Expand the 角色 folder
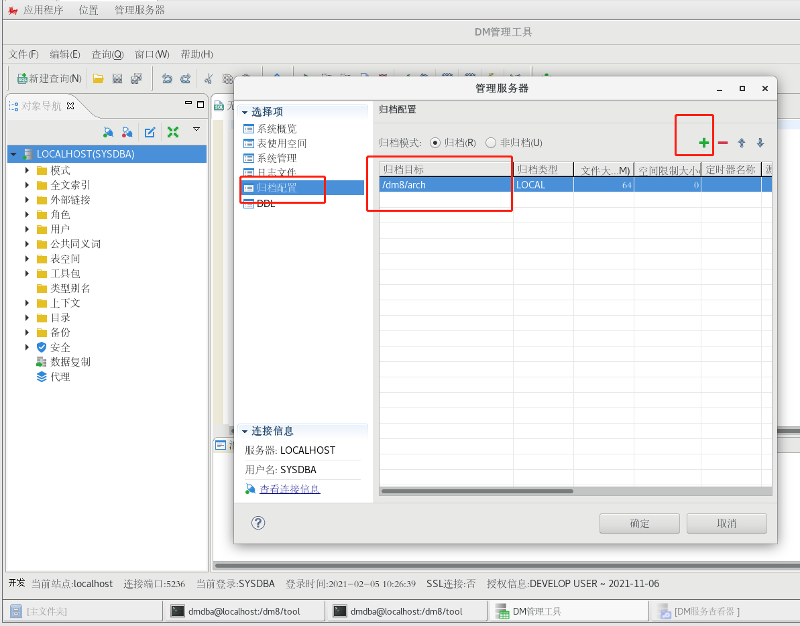This screenshot has width=800, height=626. tap(27, 214)
